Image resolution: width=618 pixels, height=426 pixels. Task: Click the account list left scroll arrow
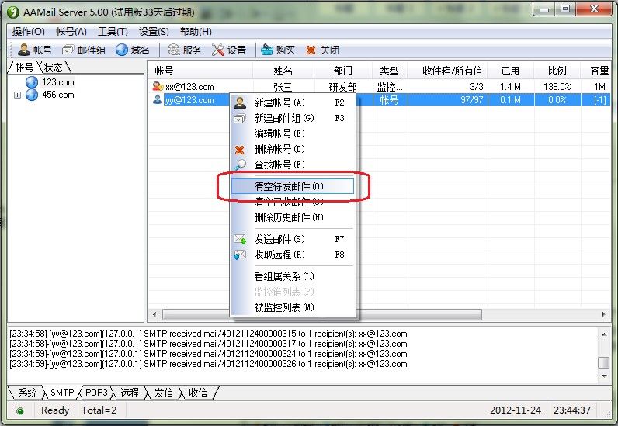[155, 314]
